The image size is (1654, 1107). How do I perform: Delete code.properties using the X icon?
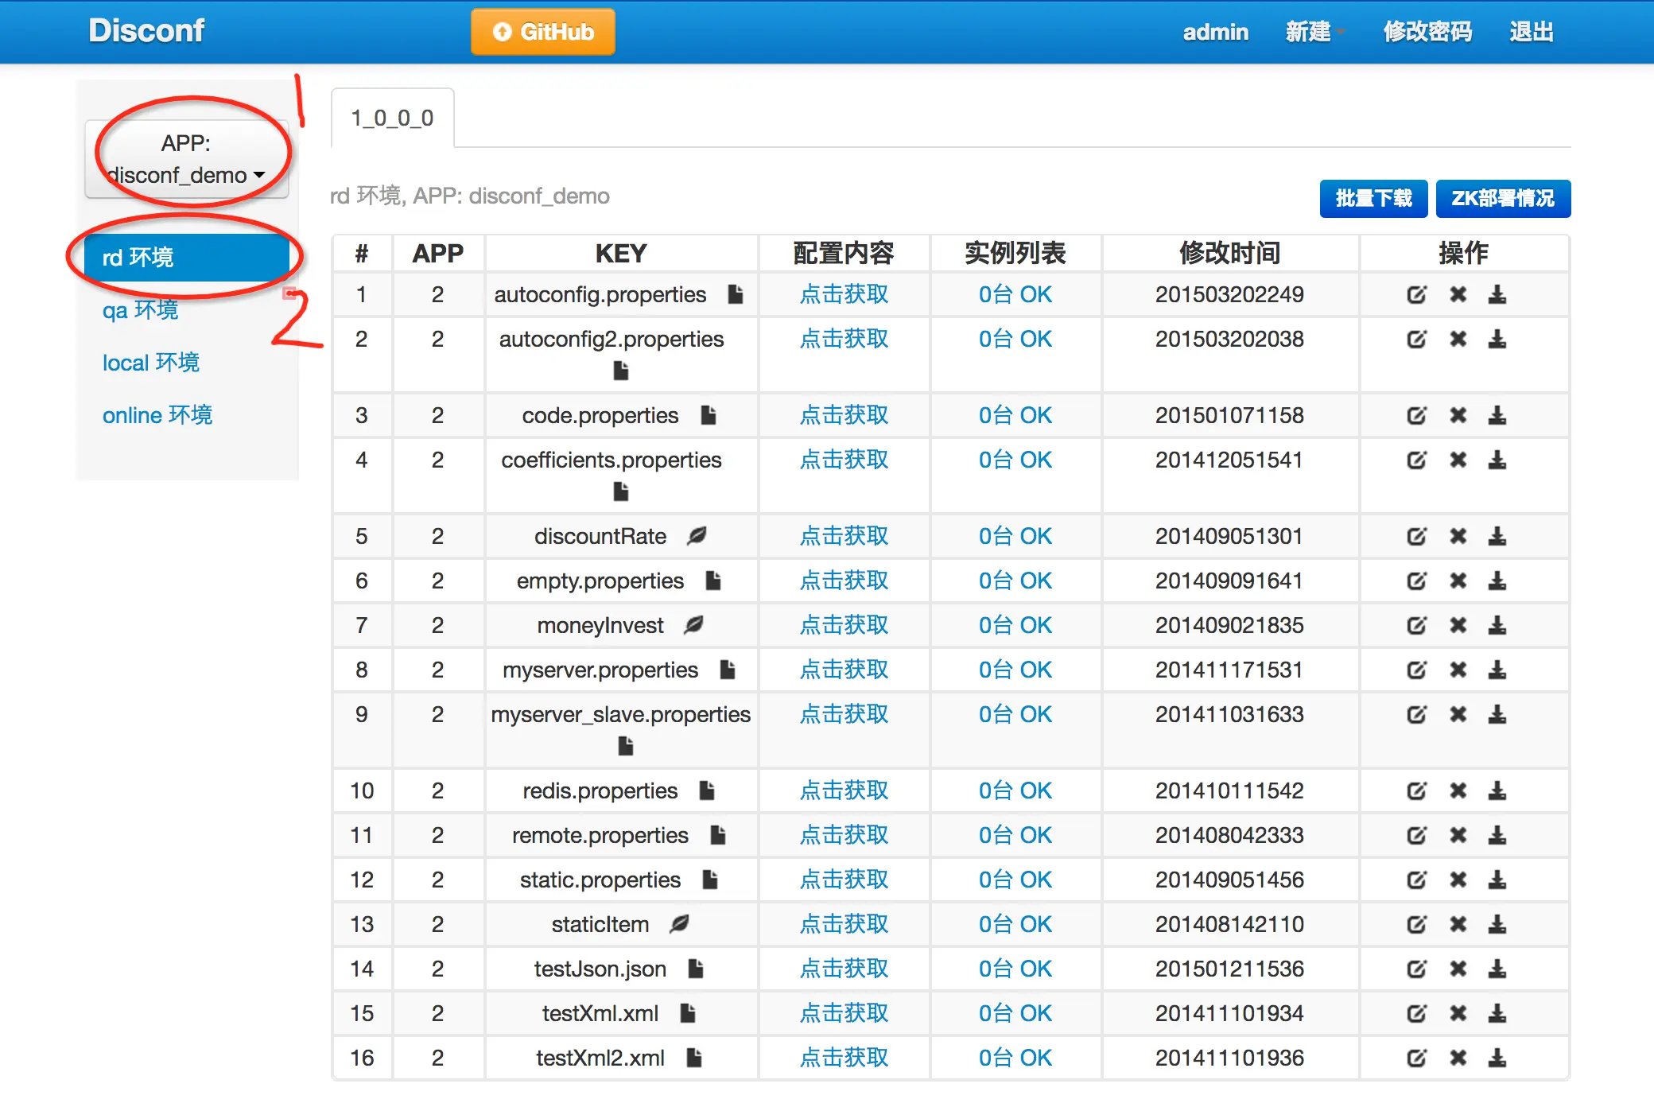coord(1458,416)
